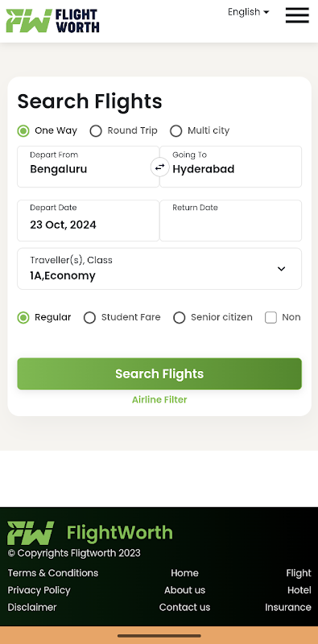Screen dimensions: 318x644
Task: Open the Privacy Policy link
Action: click(39, 590)
